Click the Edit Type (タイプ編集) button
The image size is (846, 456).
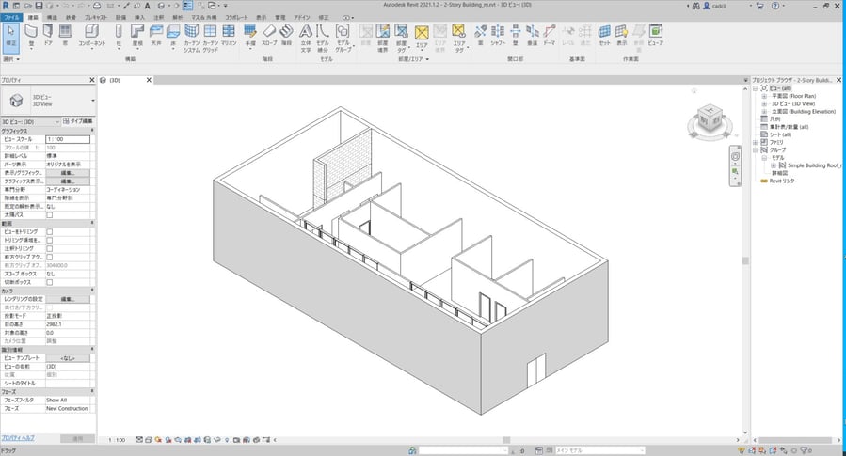coord(78,121)
